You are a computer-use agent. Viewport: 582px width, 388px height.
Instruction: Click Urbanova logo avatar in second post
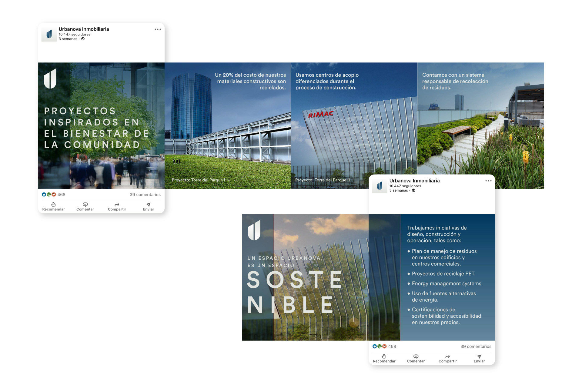pyautogui.click(x=380, y=186)
